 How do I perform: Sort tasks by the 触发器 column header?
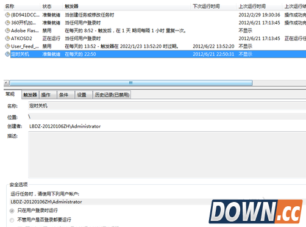[127, 6]
